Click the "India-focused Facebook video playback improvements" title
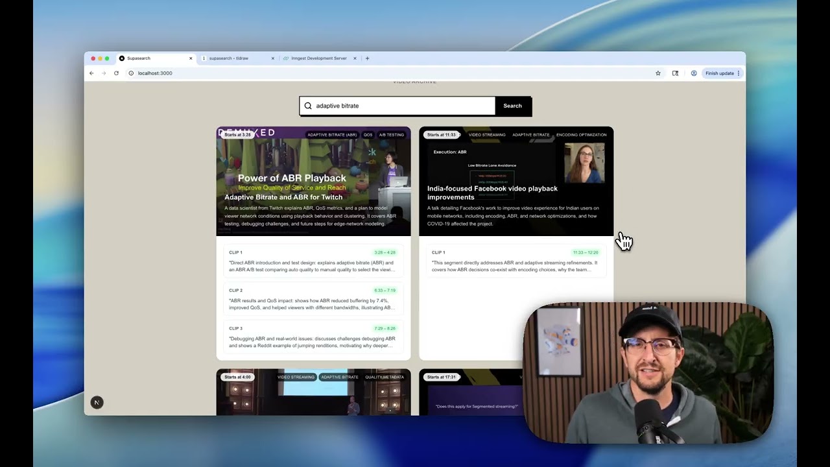This screenshot has width=830, height=467. [492, 193]
